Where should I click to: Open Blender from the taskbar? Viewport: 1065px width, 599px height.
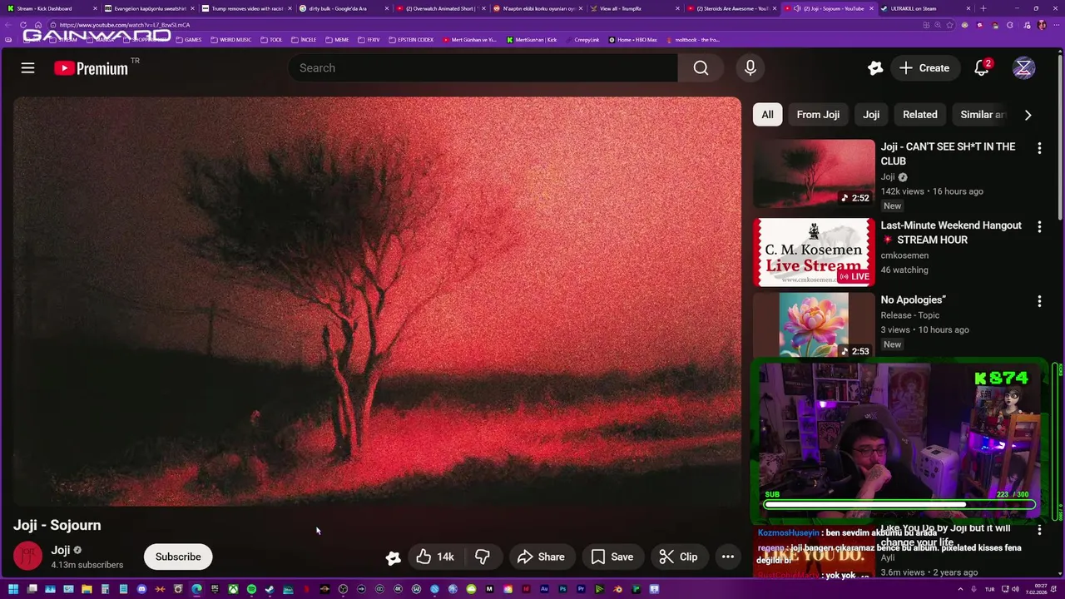point(617,589)
